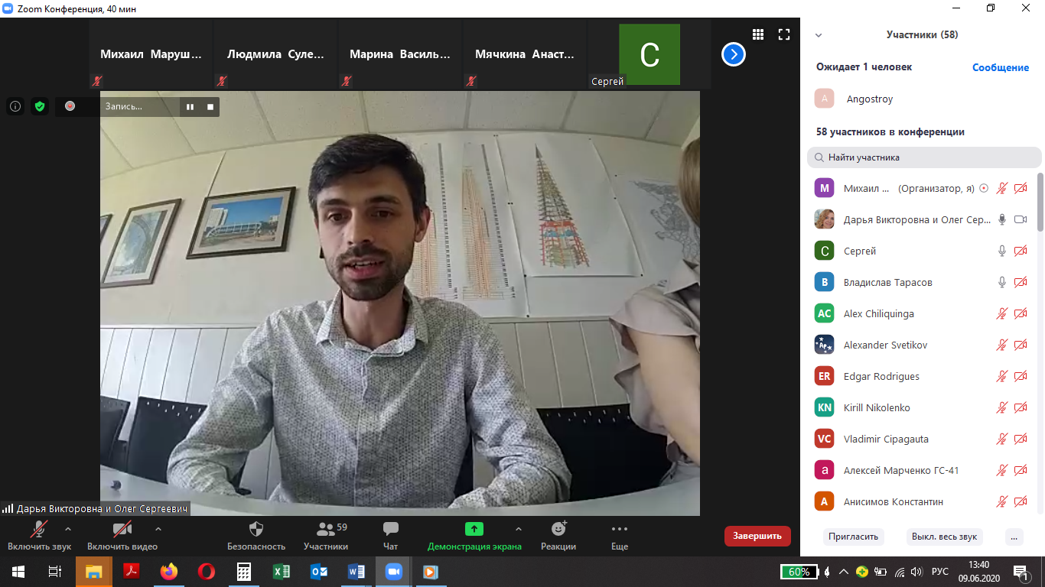
Task: Open Calculator from the taskbar
Action: (x=244, y=571)
